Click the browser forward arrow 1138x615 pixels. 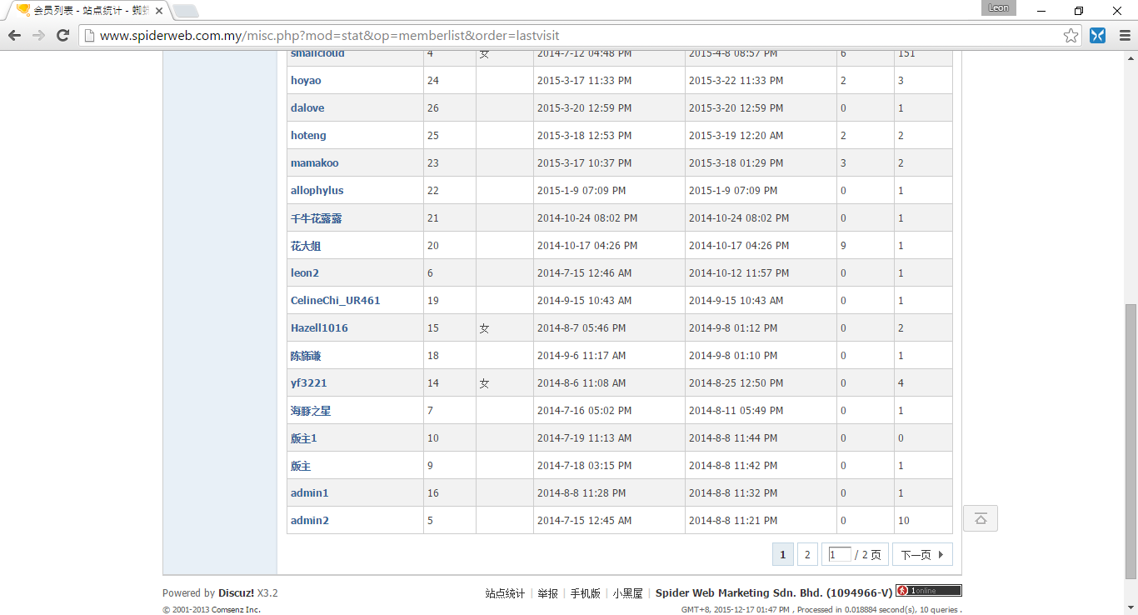tap(38, 35)
